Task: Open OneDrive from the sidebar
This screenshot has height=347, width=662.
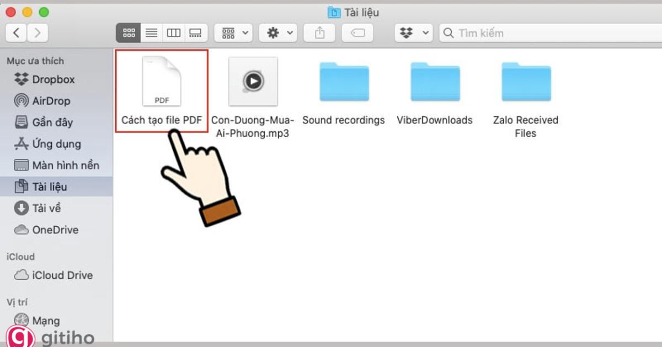Action: (54, 230)
